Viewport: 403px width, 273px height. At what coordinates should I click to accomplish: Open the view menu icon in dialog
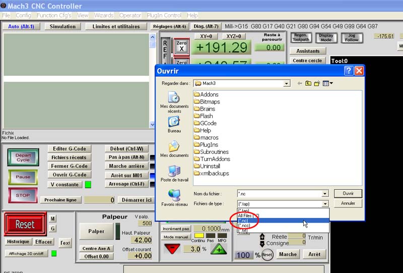click(327, 83)
